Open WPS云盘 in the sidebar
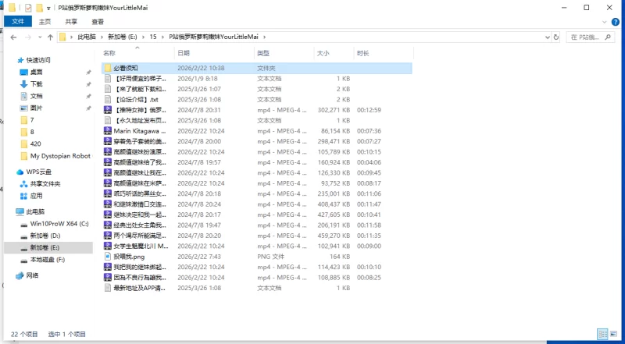The height and width of the screenshot is (344, 625). click(37, 172)
